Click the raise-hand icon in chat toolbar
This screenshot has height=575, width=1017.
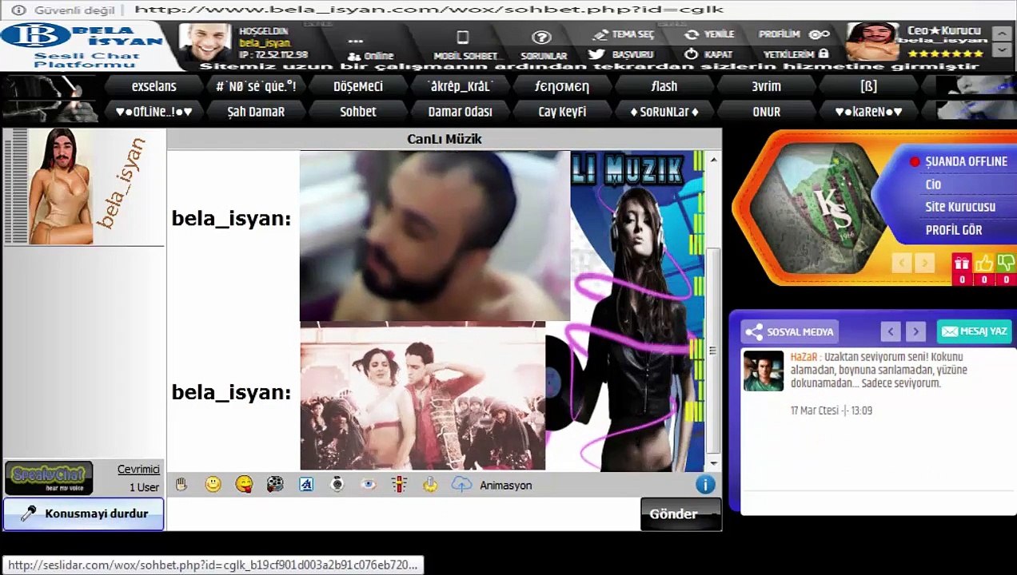pos(181,484)
